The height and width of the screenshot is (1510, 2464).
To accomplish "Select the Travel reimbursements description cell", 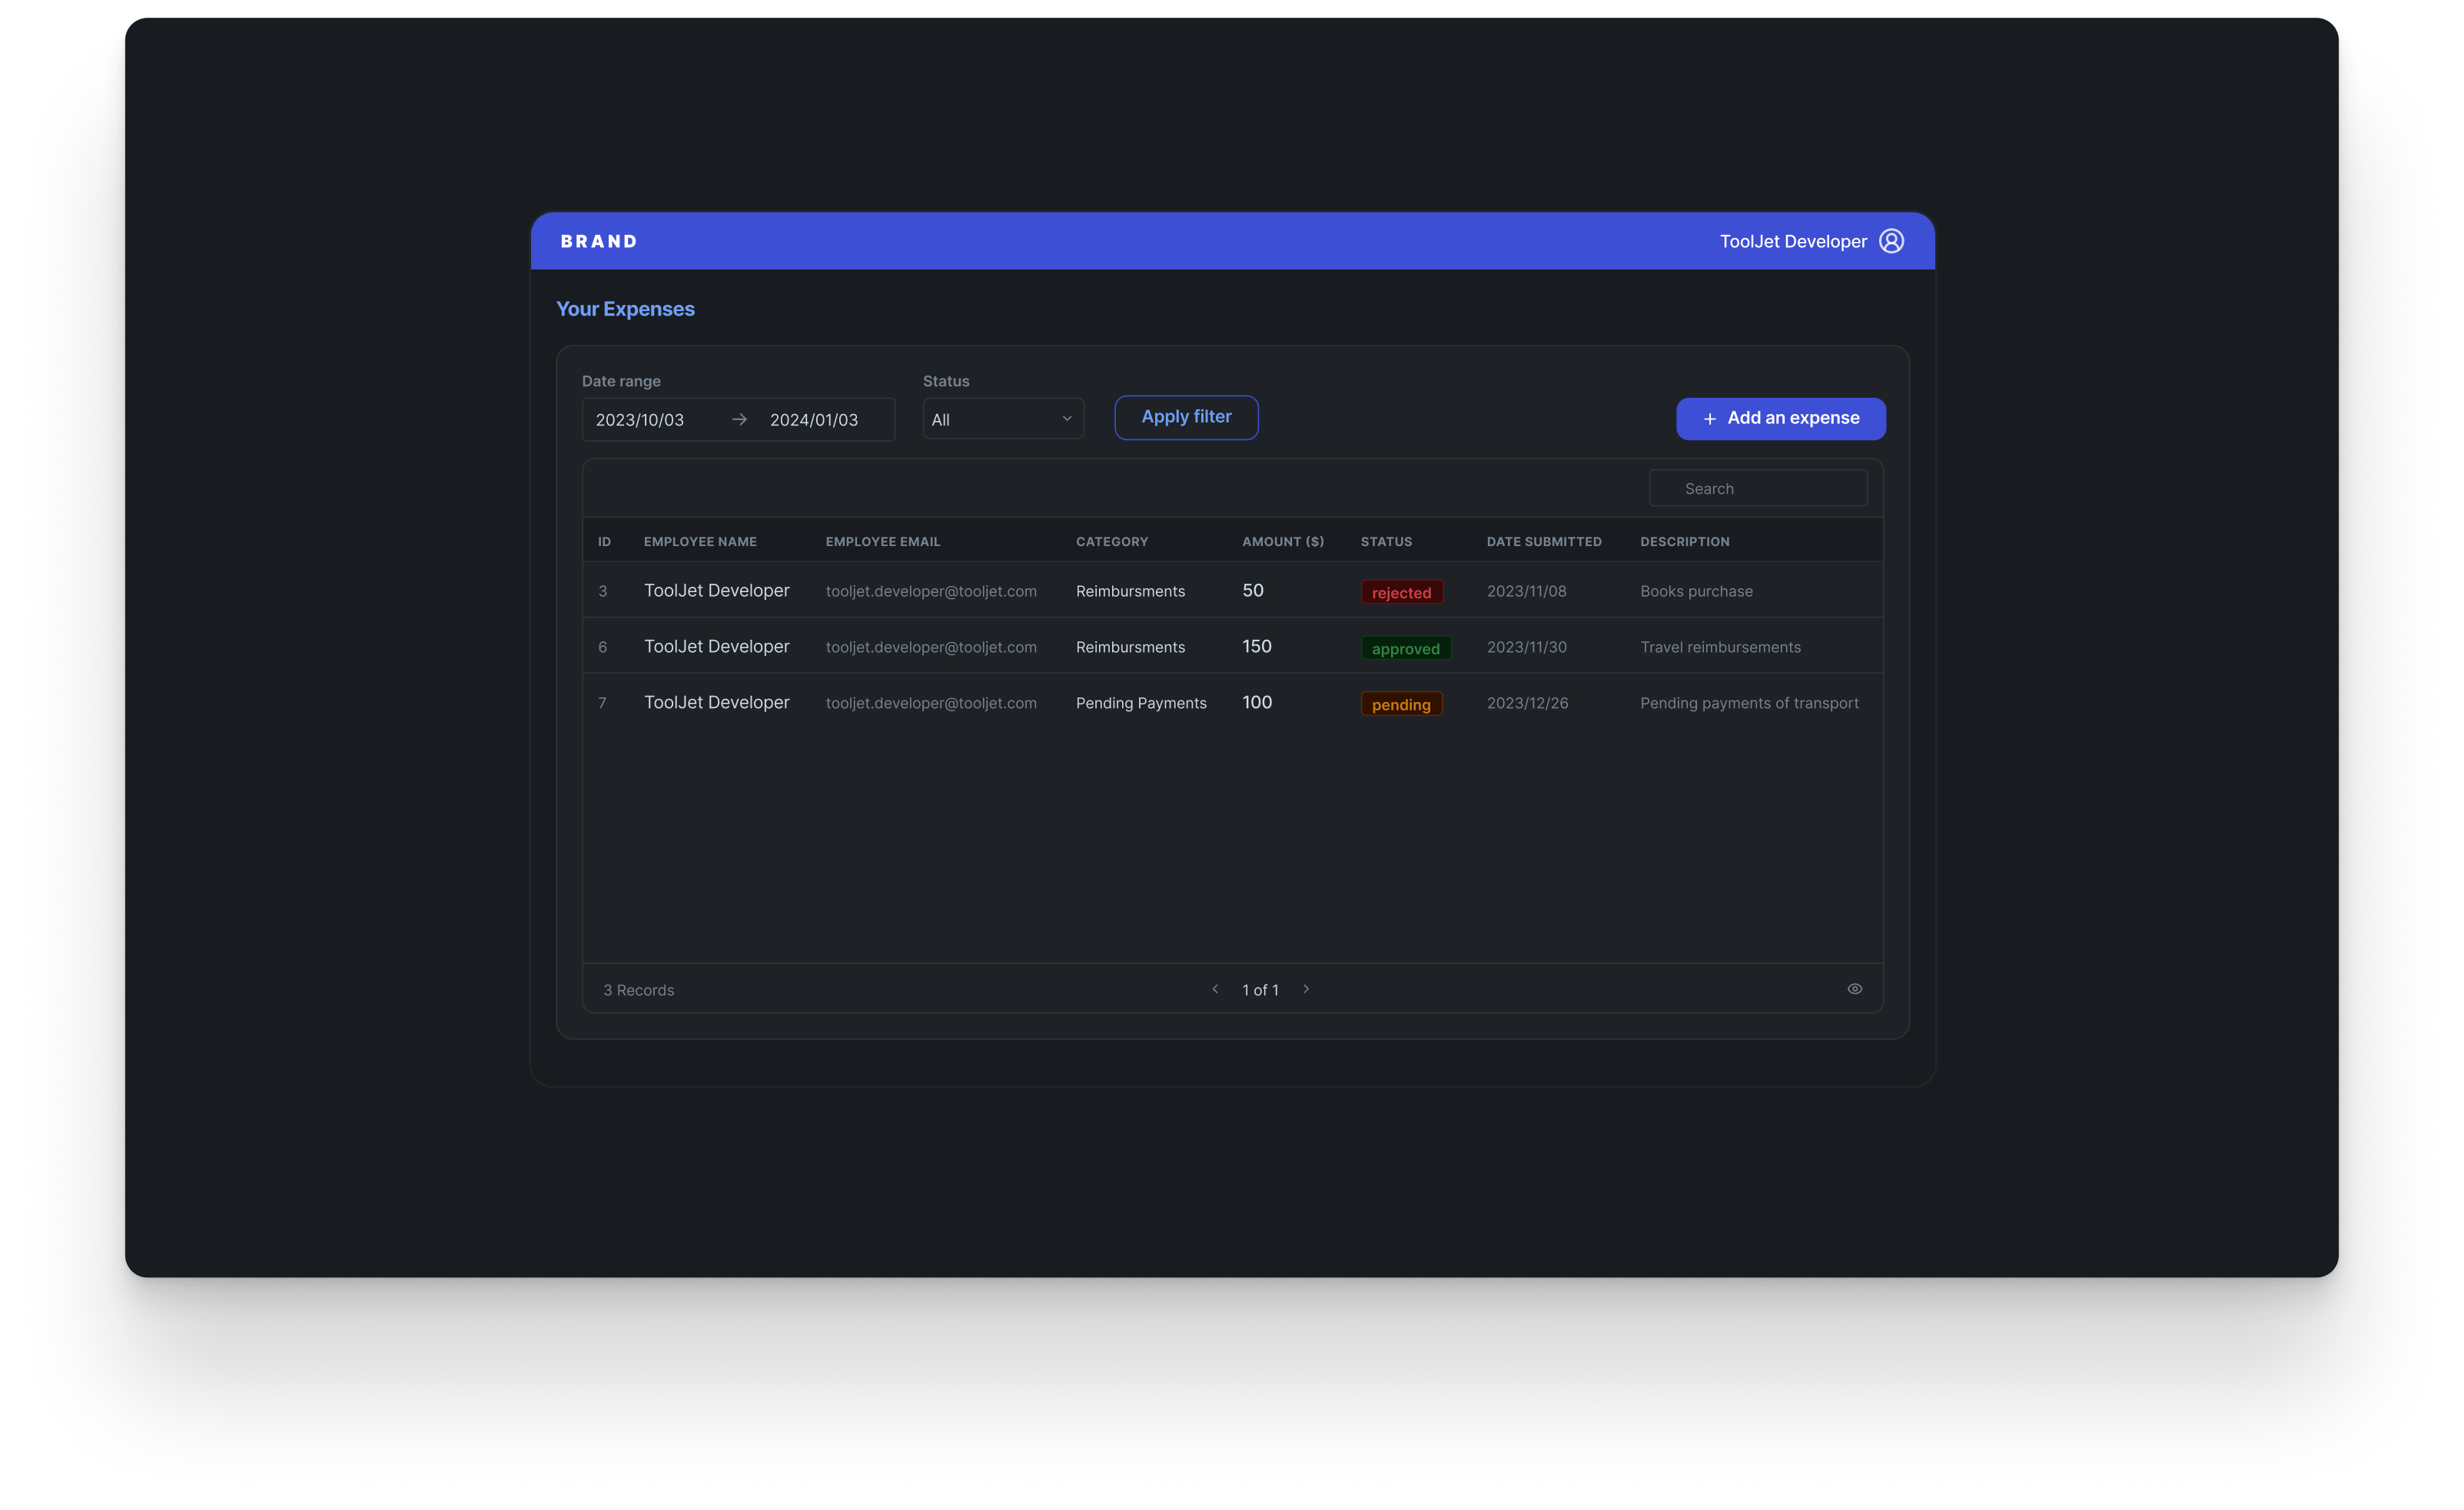I will pyautogui.click(x=1720, y=647).
